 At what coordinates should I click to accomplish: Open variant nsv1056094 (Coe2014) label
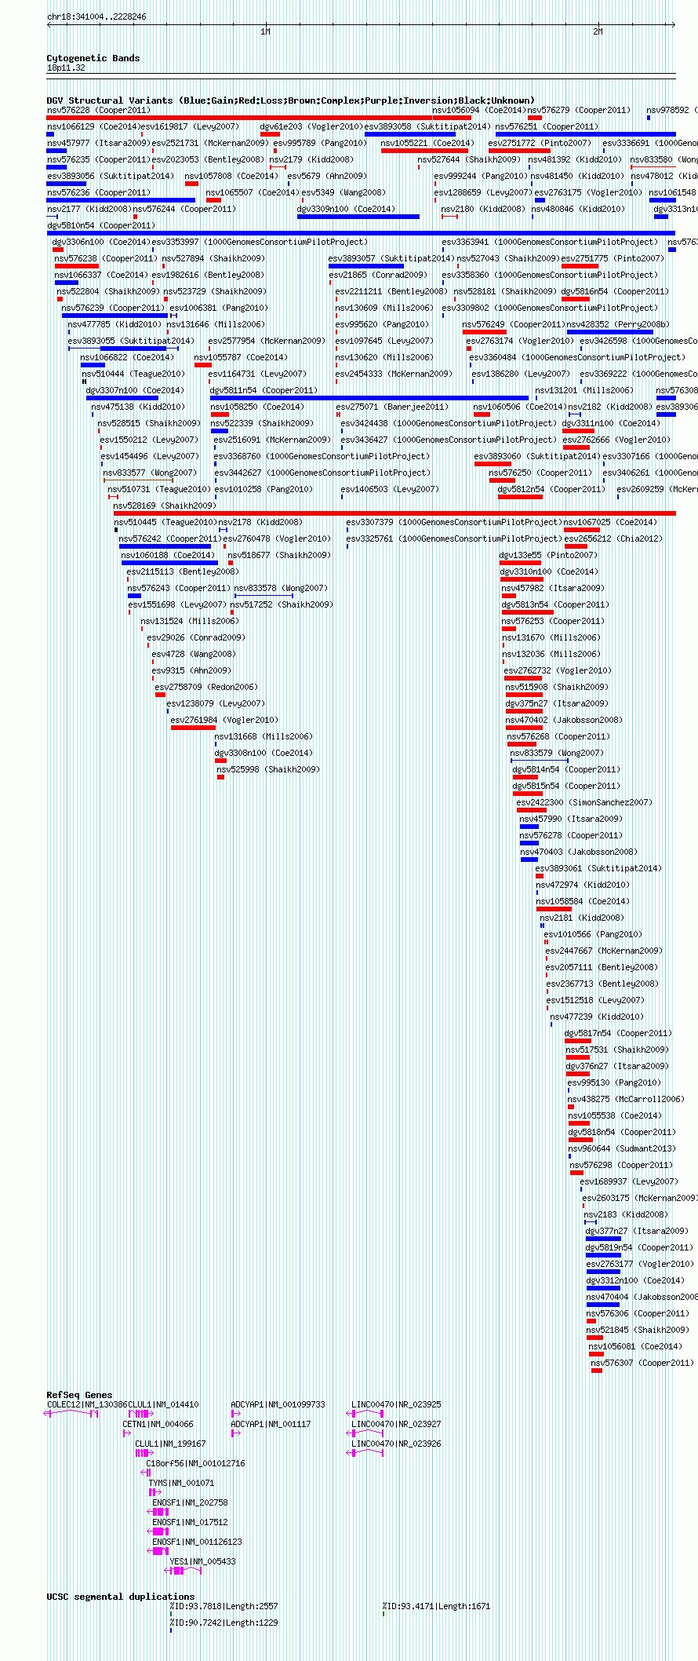point(478,111)
